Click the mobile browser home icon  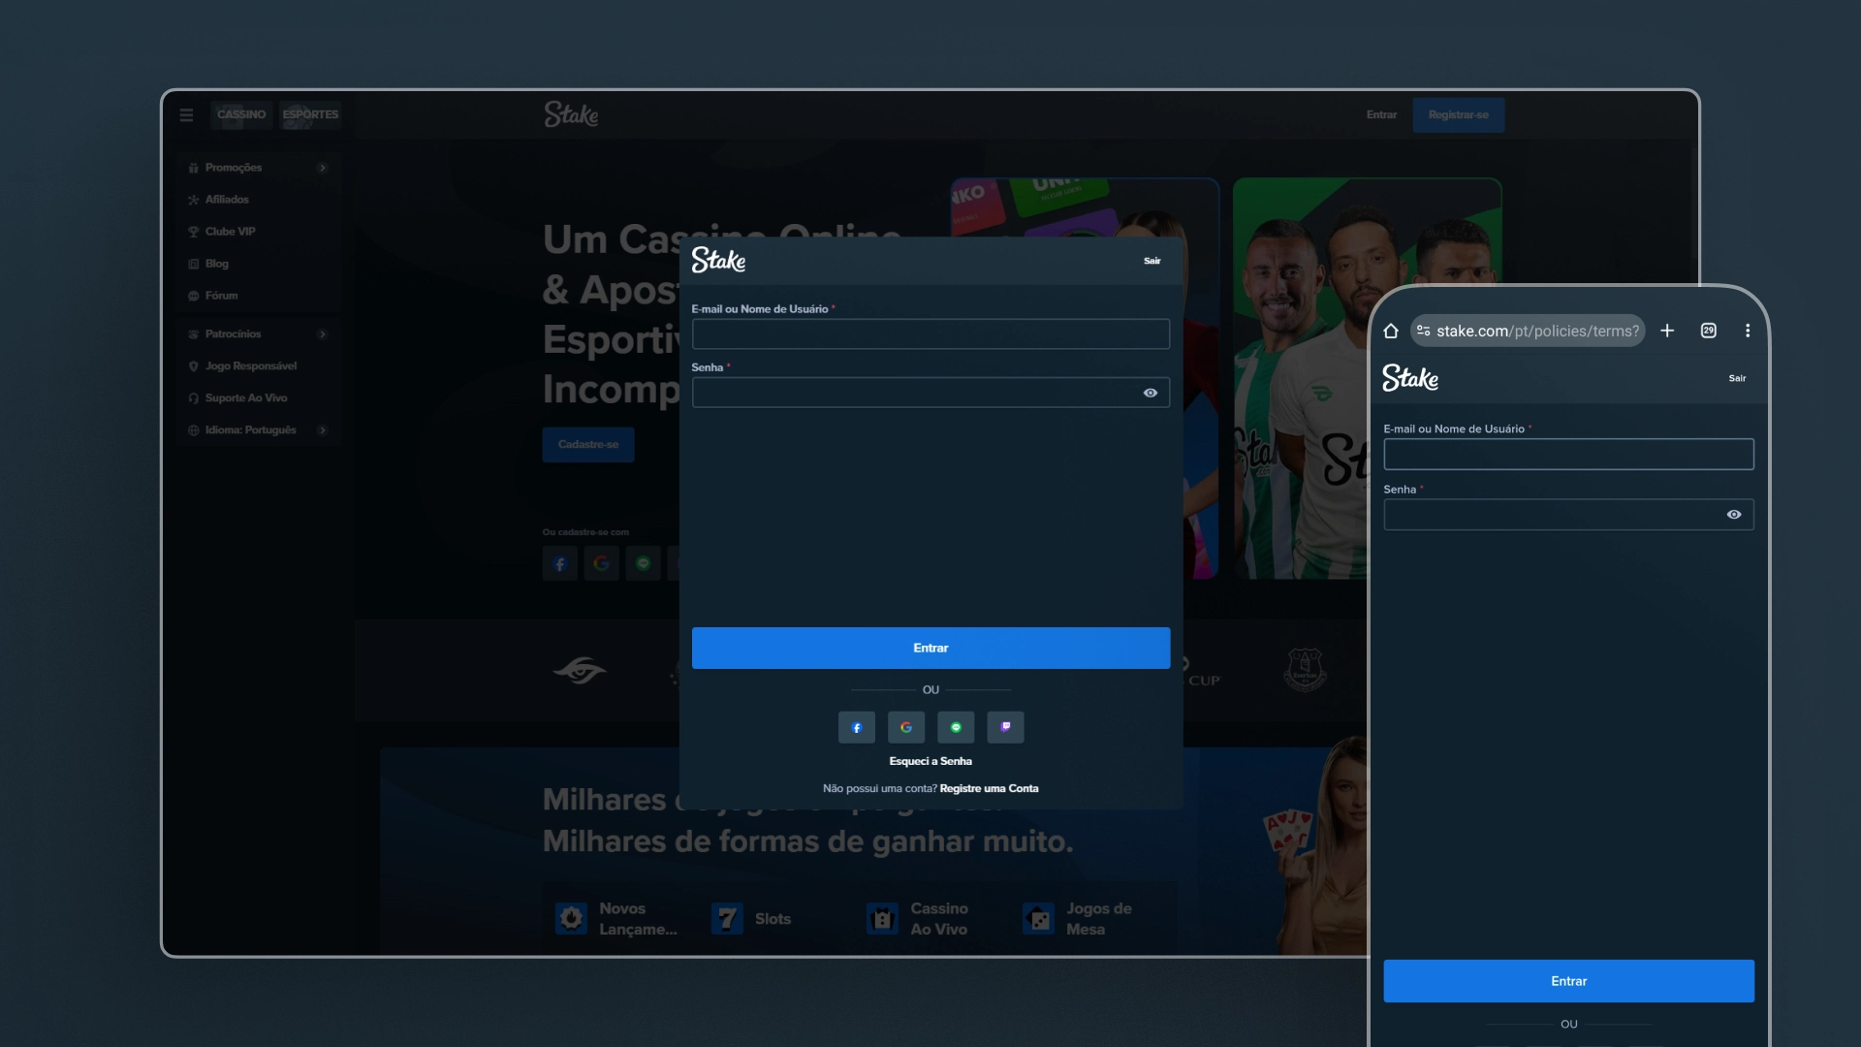pos(1391,331)
